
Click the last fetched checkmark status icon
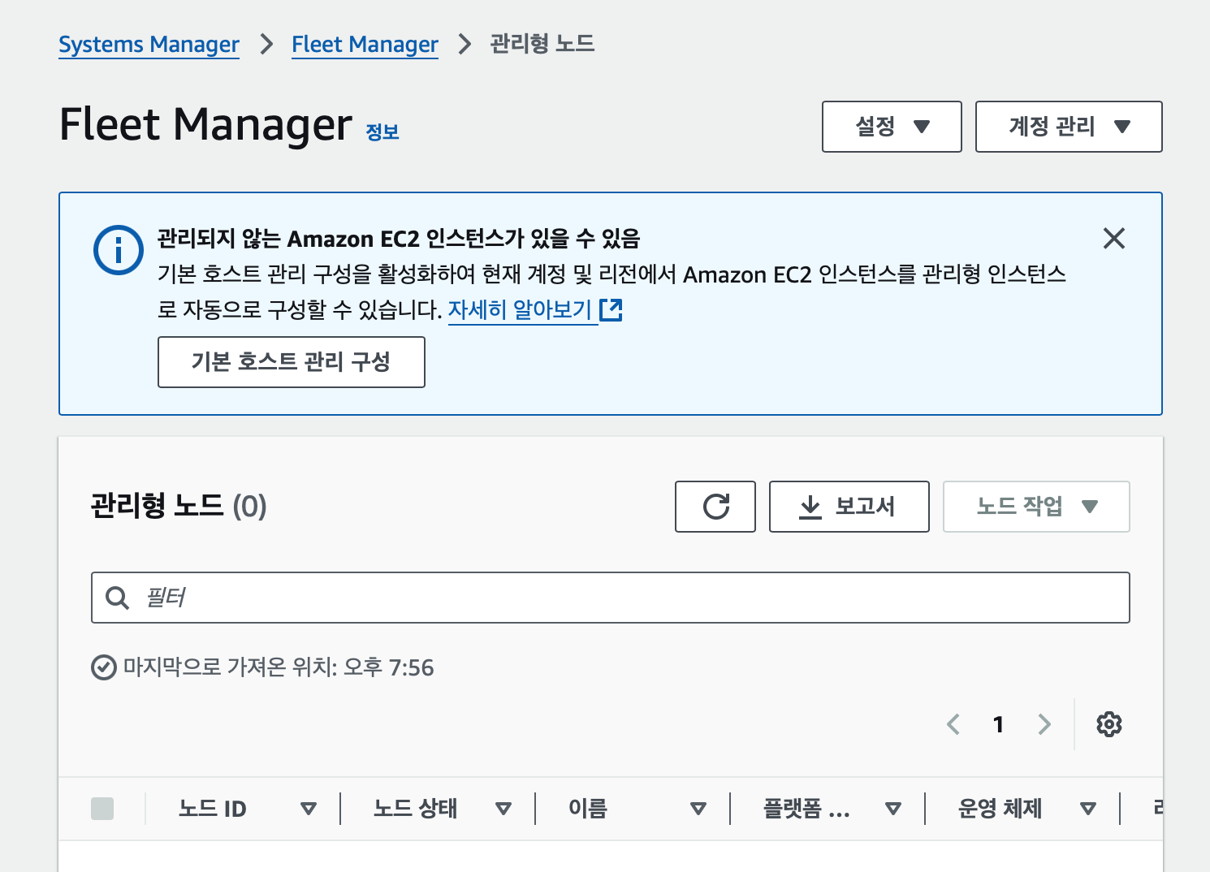103,667
